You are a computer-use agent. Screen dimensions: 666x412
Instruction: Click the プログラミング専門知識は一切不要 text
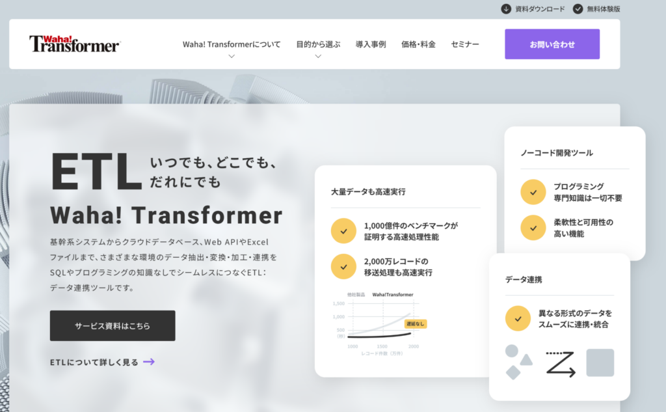[x=588, y=192]
